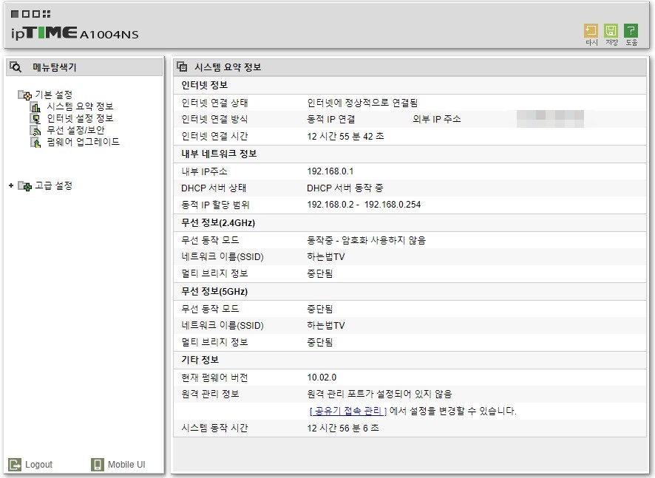This screenshot has height=478, width=655.
Task: Click the value 동적 IP 연결
Action: click(331, 120)
